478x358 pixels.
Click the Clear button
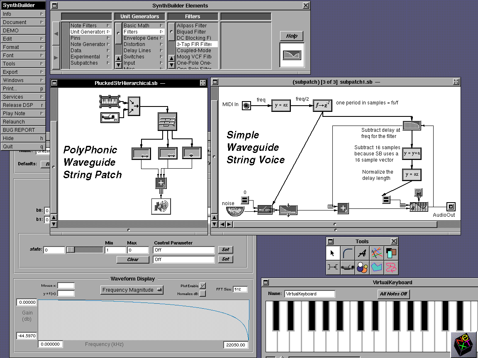pos(133,259)
